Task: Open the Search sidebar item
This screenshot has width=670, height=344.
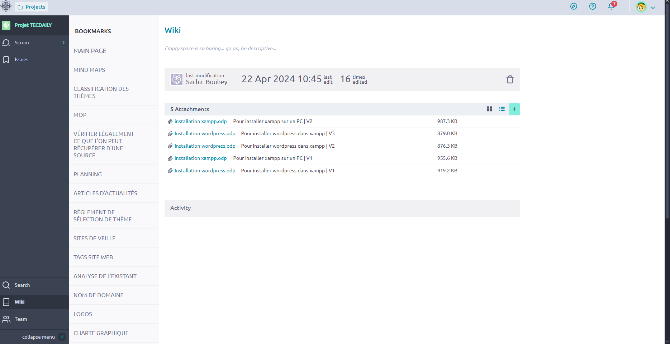Action: 22,285
